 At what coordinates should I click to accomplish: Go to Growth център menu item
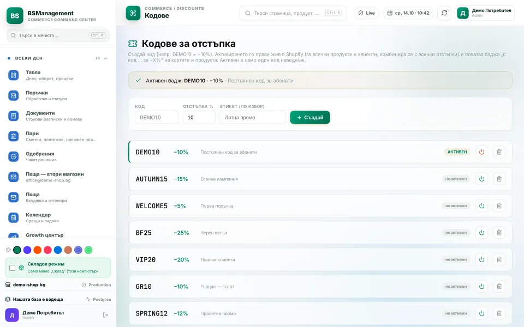click(x=58, y=235)
